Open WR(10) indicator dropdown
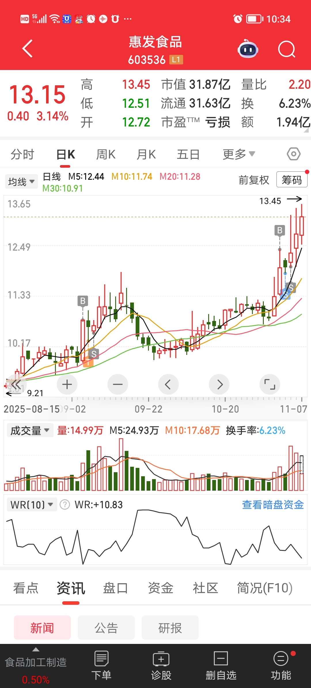 click(x=32, y=505)
